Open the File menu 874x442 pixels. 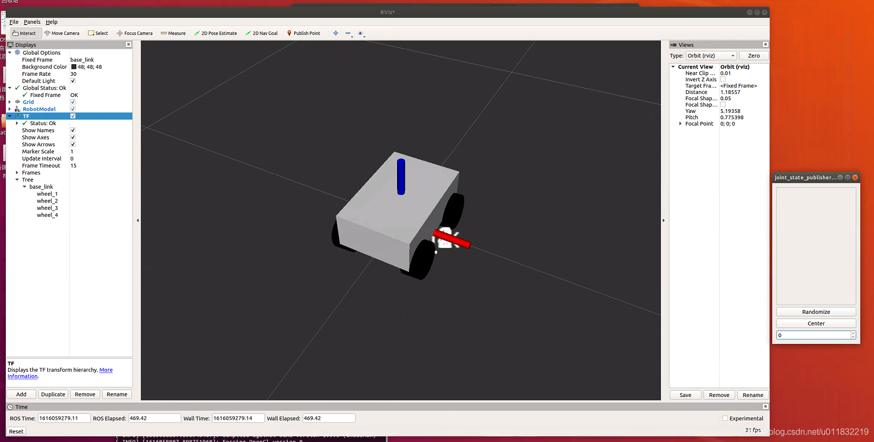point(14,22)
